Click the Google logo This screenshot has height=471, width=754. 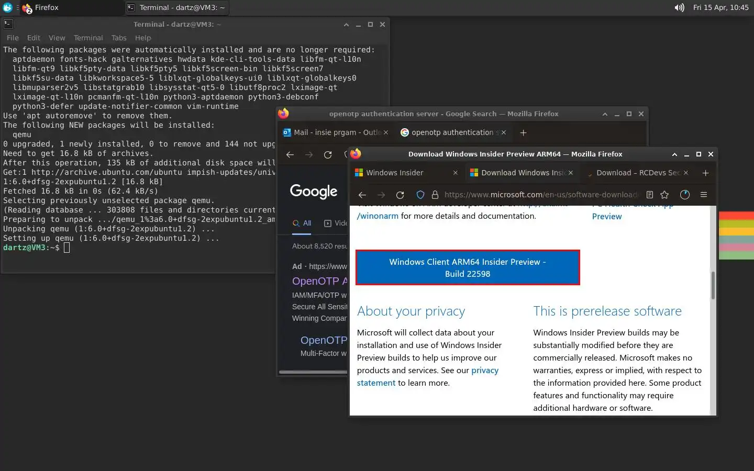point(314,192)
